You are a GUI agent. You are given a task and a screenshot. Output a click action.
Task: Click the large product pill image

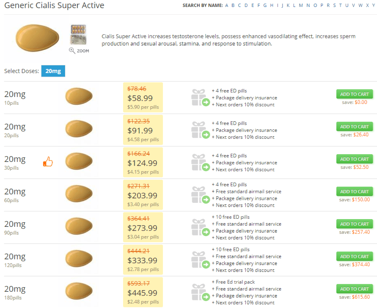pos(37,38)
